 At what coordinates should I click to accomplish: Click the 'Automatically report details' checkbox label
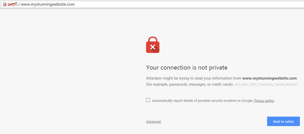tap(202, 101)
